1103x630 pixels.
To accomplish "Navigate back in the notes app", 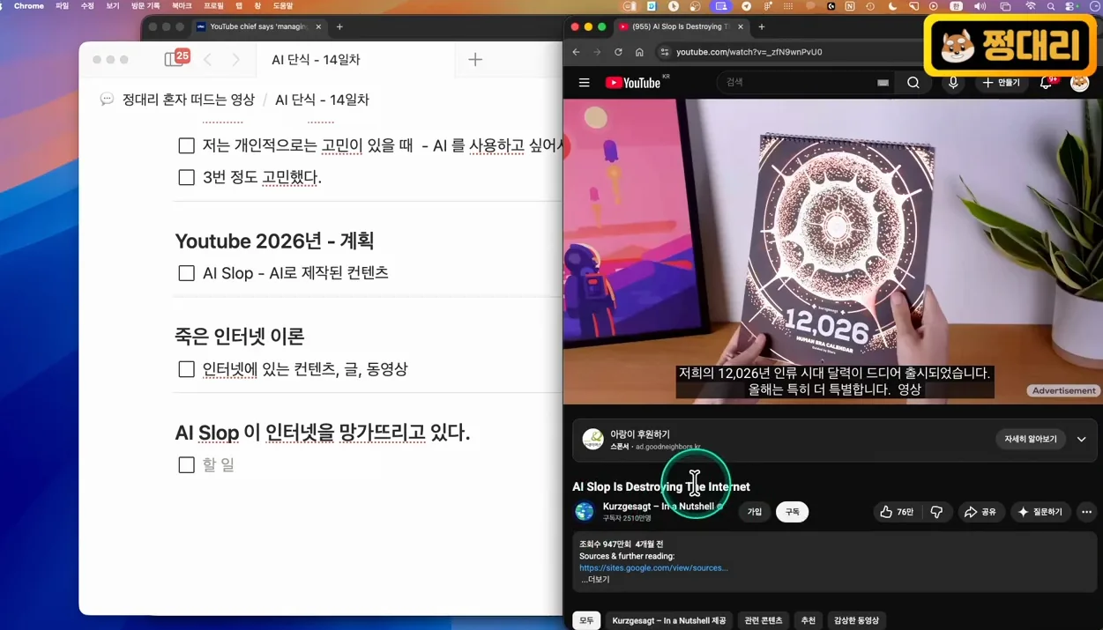I will click(x=208, y=60).
